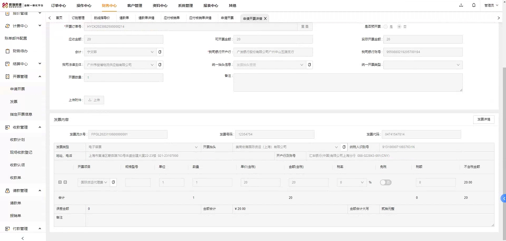The image size is (506, 241).
Task: Open the 客户管理 top menu
Action: (x=135, y=6)
